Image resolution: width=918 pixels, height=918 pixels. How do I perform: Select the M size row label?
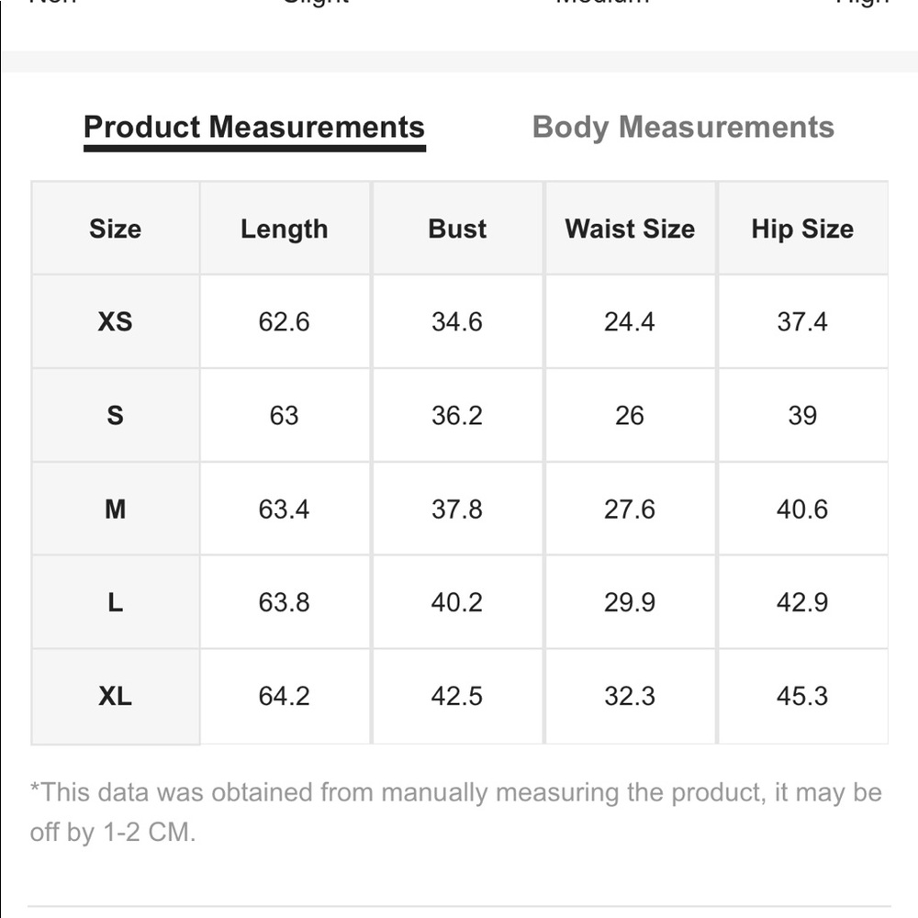(116, 509)
